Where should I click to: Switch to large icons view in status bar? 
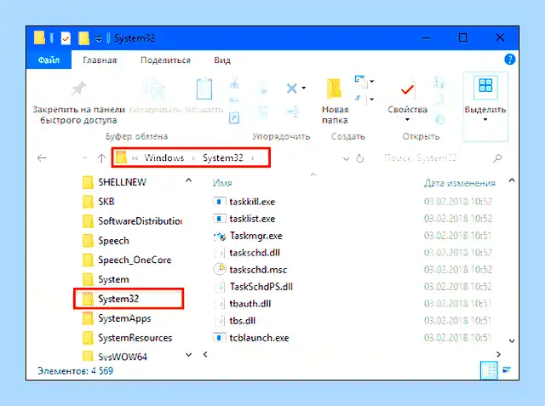tap(507, 370)
